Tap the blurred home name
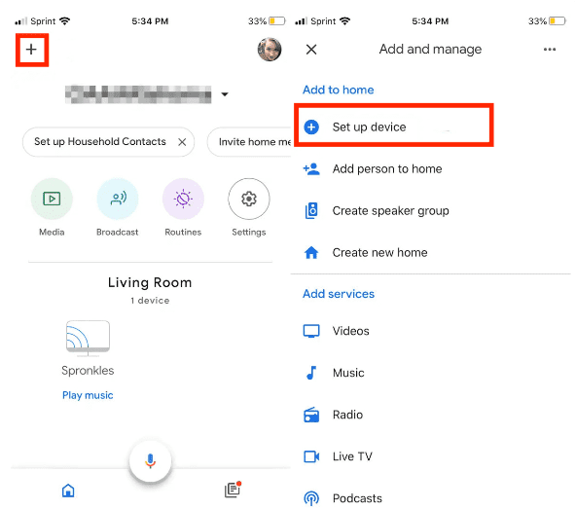This screenshot has height=509, width=576. coord(138,94)
